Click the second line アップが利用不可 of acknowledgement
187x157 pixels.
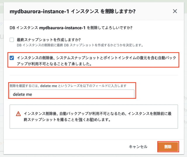54,64
